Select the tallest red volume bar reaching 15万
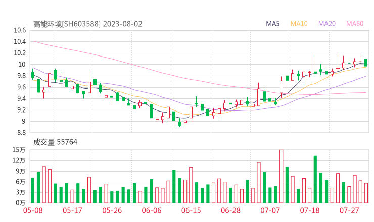This screenshot has width=374, height=222. (282, 176)
